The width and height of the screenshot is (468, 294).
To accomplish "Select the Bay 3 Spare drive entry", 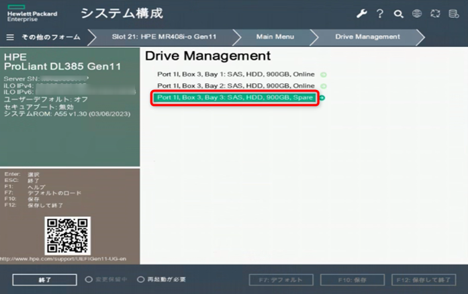I will pyautogui.click(x=235, y=98).
